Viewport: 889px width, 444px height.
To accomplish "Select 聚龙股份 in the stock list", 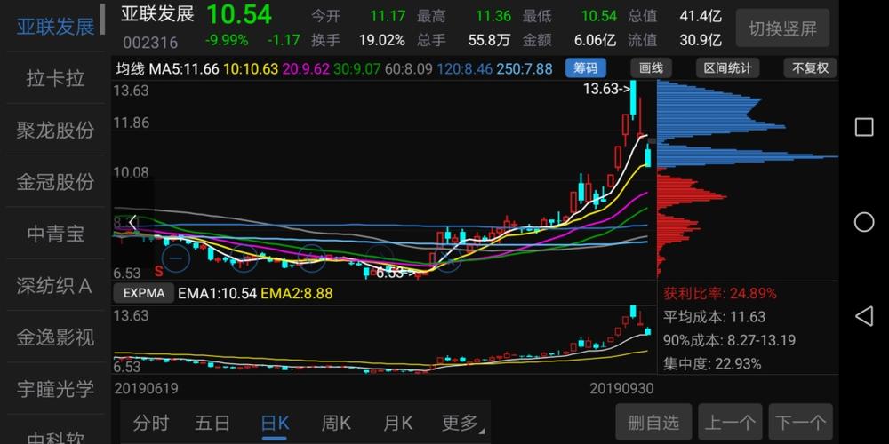I will click(55, 131).
